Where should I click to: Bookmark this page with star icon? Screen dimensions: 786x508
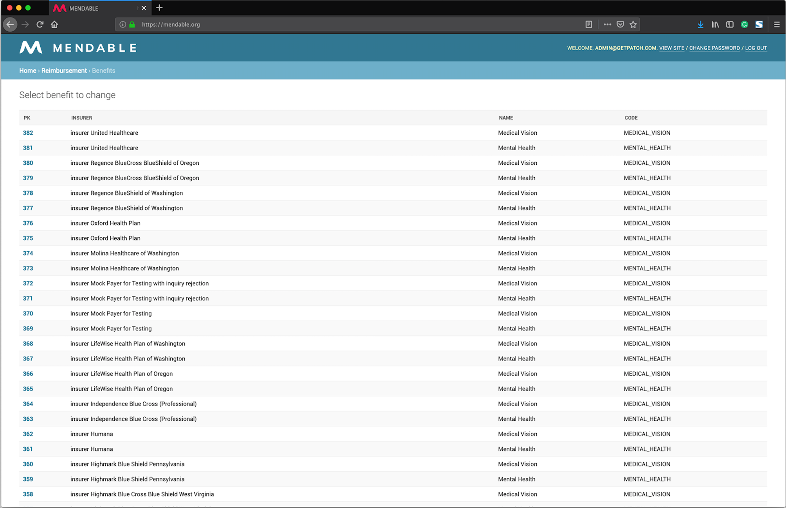(633, 24)
